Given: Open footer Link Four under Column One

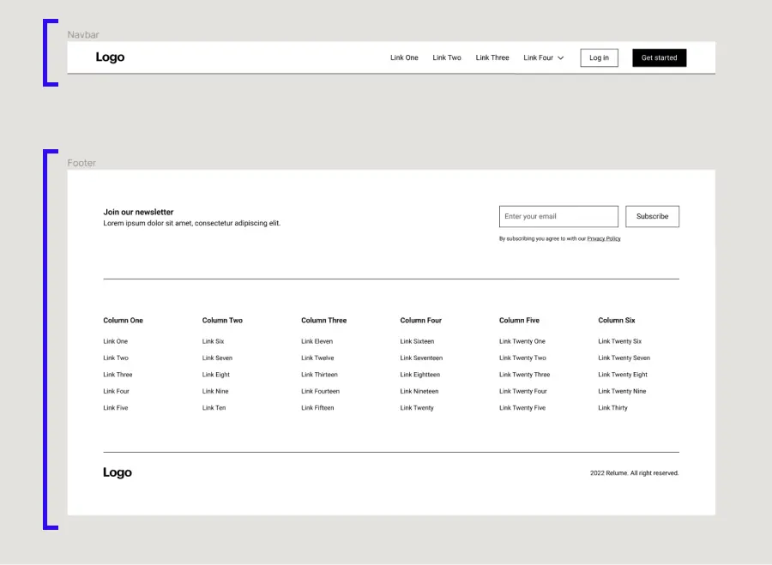Looking at the screenshot, I should click(116, 391).
